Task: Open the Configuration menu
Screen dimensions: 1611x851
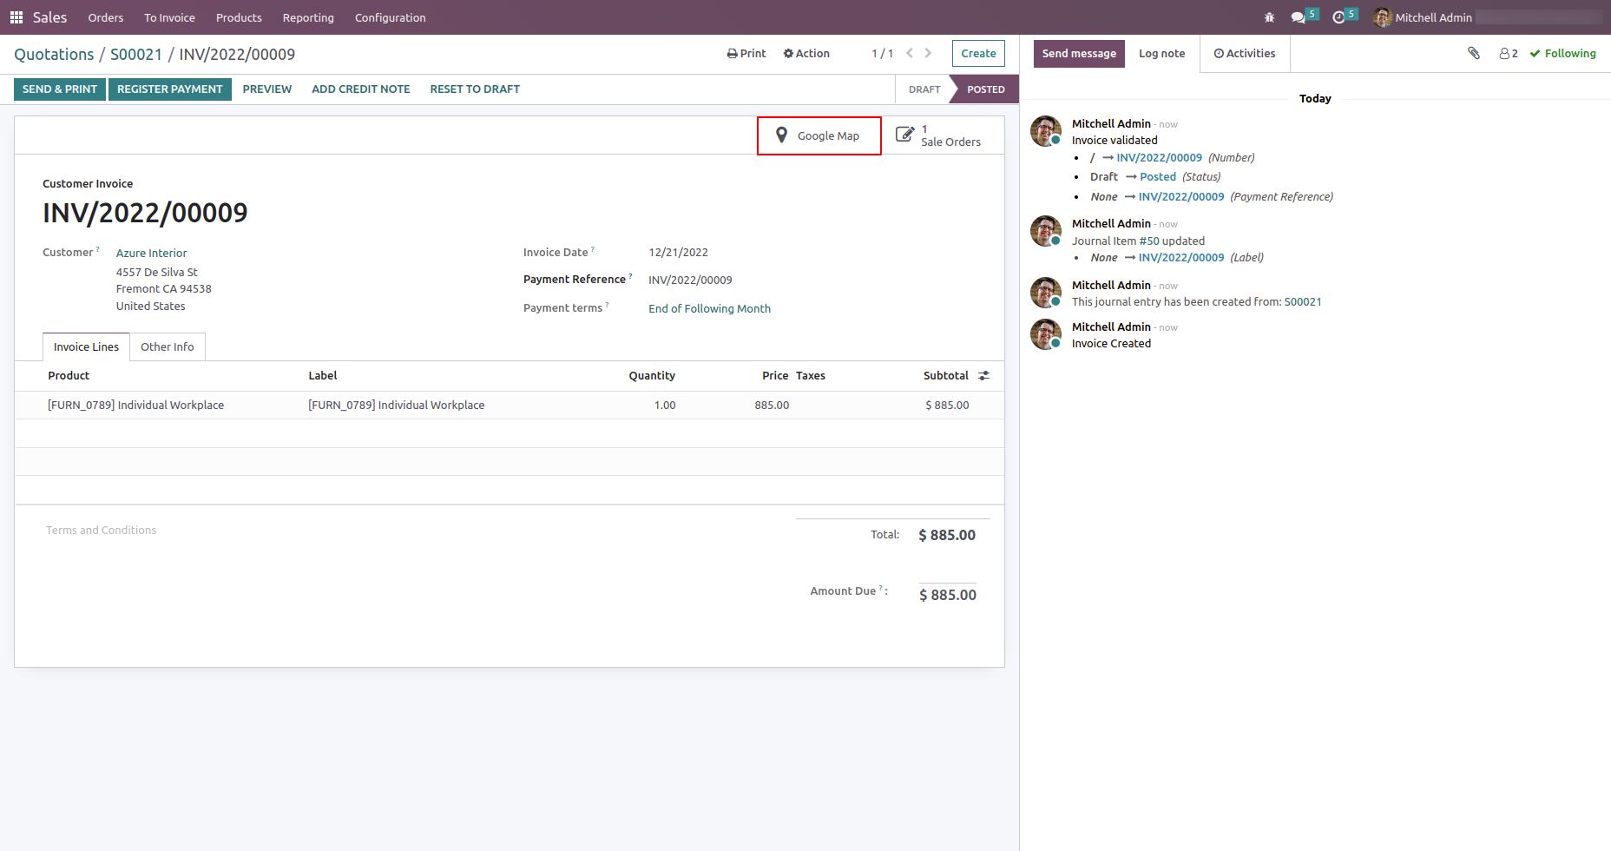Action: click(391, 17)
